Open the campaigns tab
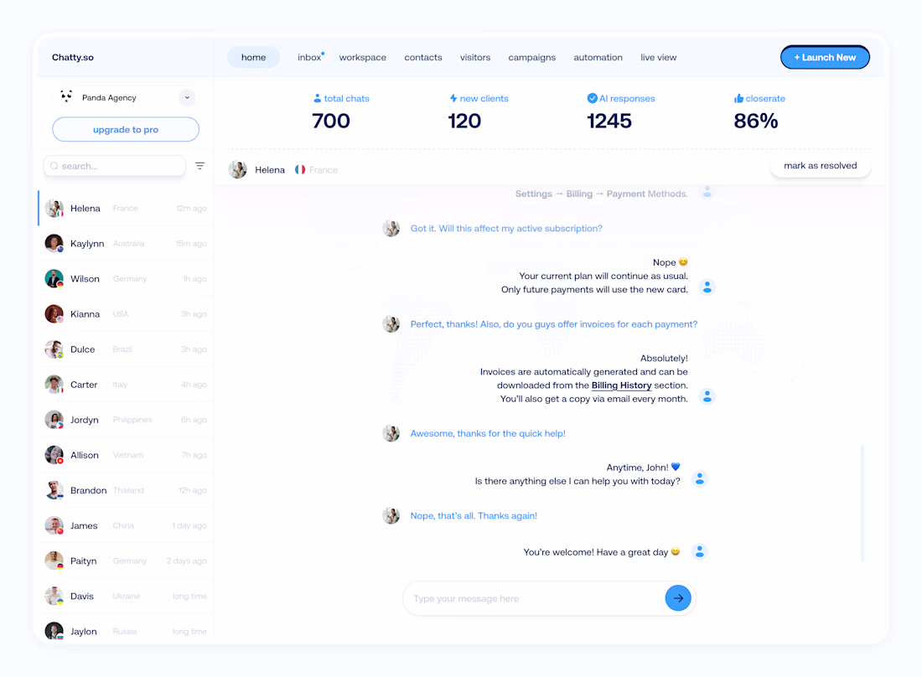The height and width of the screenshot is (677, 922). tap(531, 57)
